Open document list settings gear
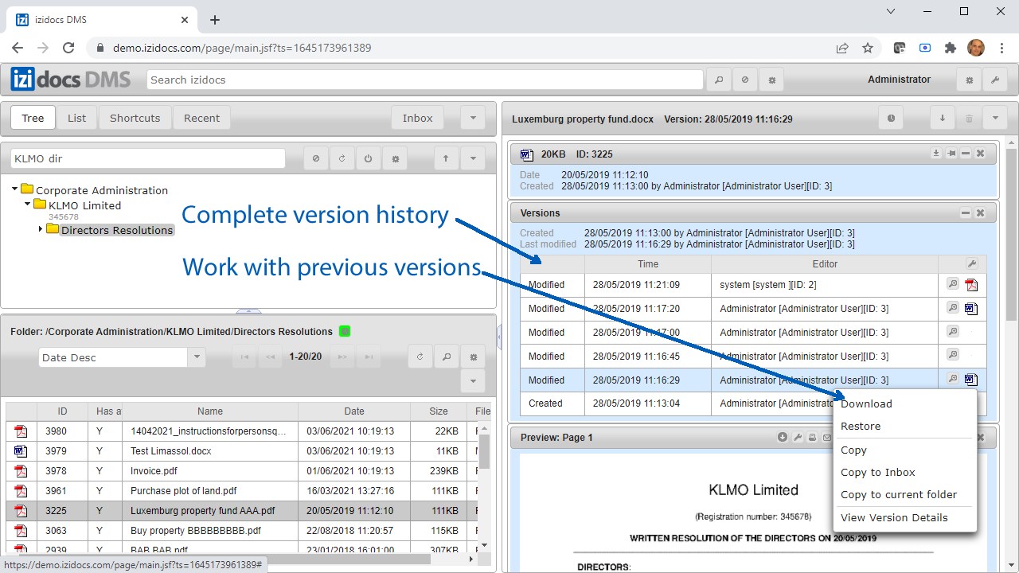 (x=473, y=357)
